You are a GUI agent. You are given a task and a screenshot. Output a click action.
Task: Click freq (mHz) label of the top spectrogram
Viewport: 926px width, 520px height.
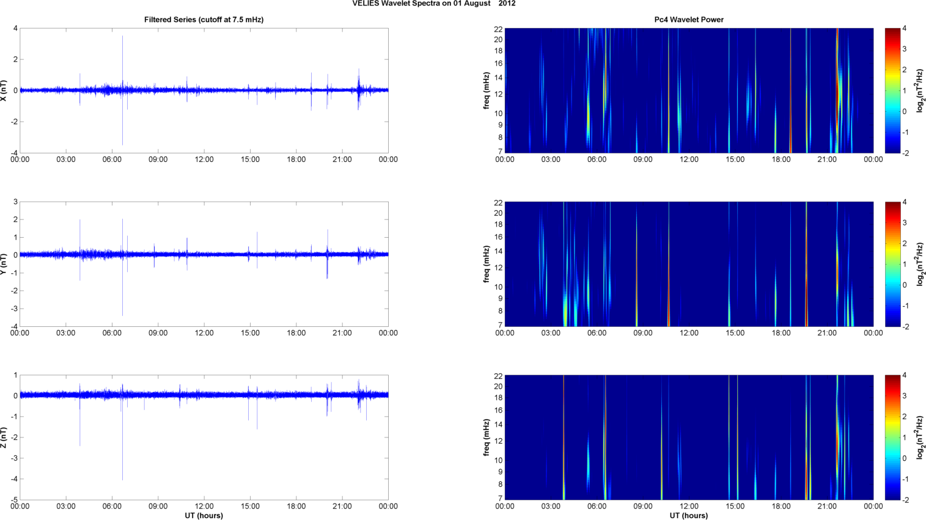[487, 90]
